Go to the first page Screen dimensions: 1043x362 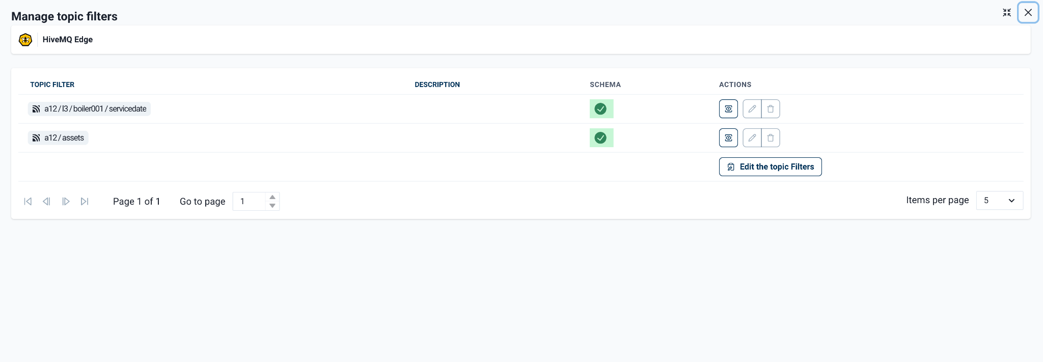[28, 202]
